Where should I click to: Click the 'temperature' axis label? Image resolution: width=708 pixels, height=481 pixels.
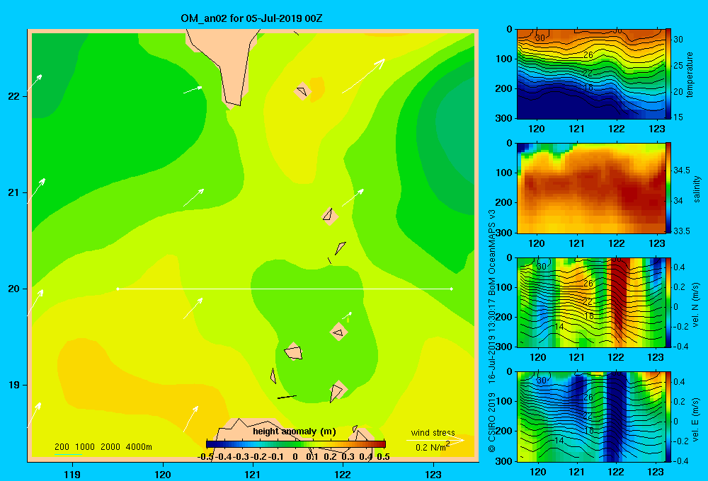[x=690, y=74]
